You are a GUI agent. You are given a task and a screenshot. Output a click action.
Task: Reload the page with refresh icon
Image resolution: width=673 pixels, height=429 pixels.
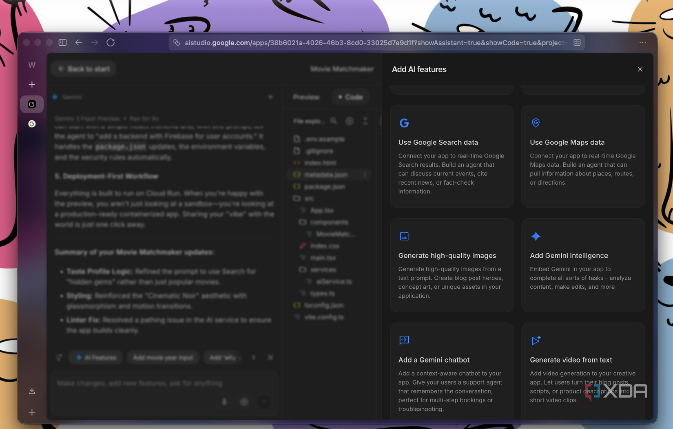click(x=111, y=42)
